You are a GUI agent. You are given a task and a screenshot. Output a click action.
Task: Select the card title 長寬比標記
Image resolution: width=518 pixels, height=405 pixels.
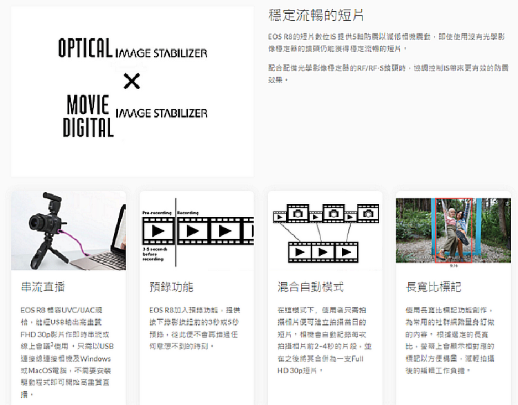point(433,287)
